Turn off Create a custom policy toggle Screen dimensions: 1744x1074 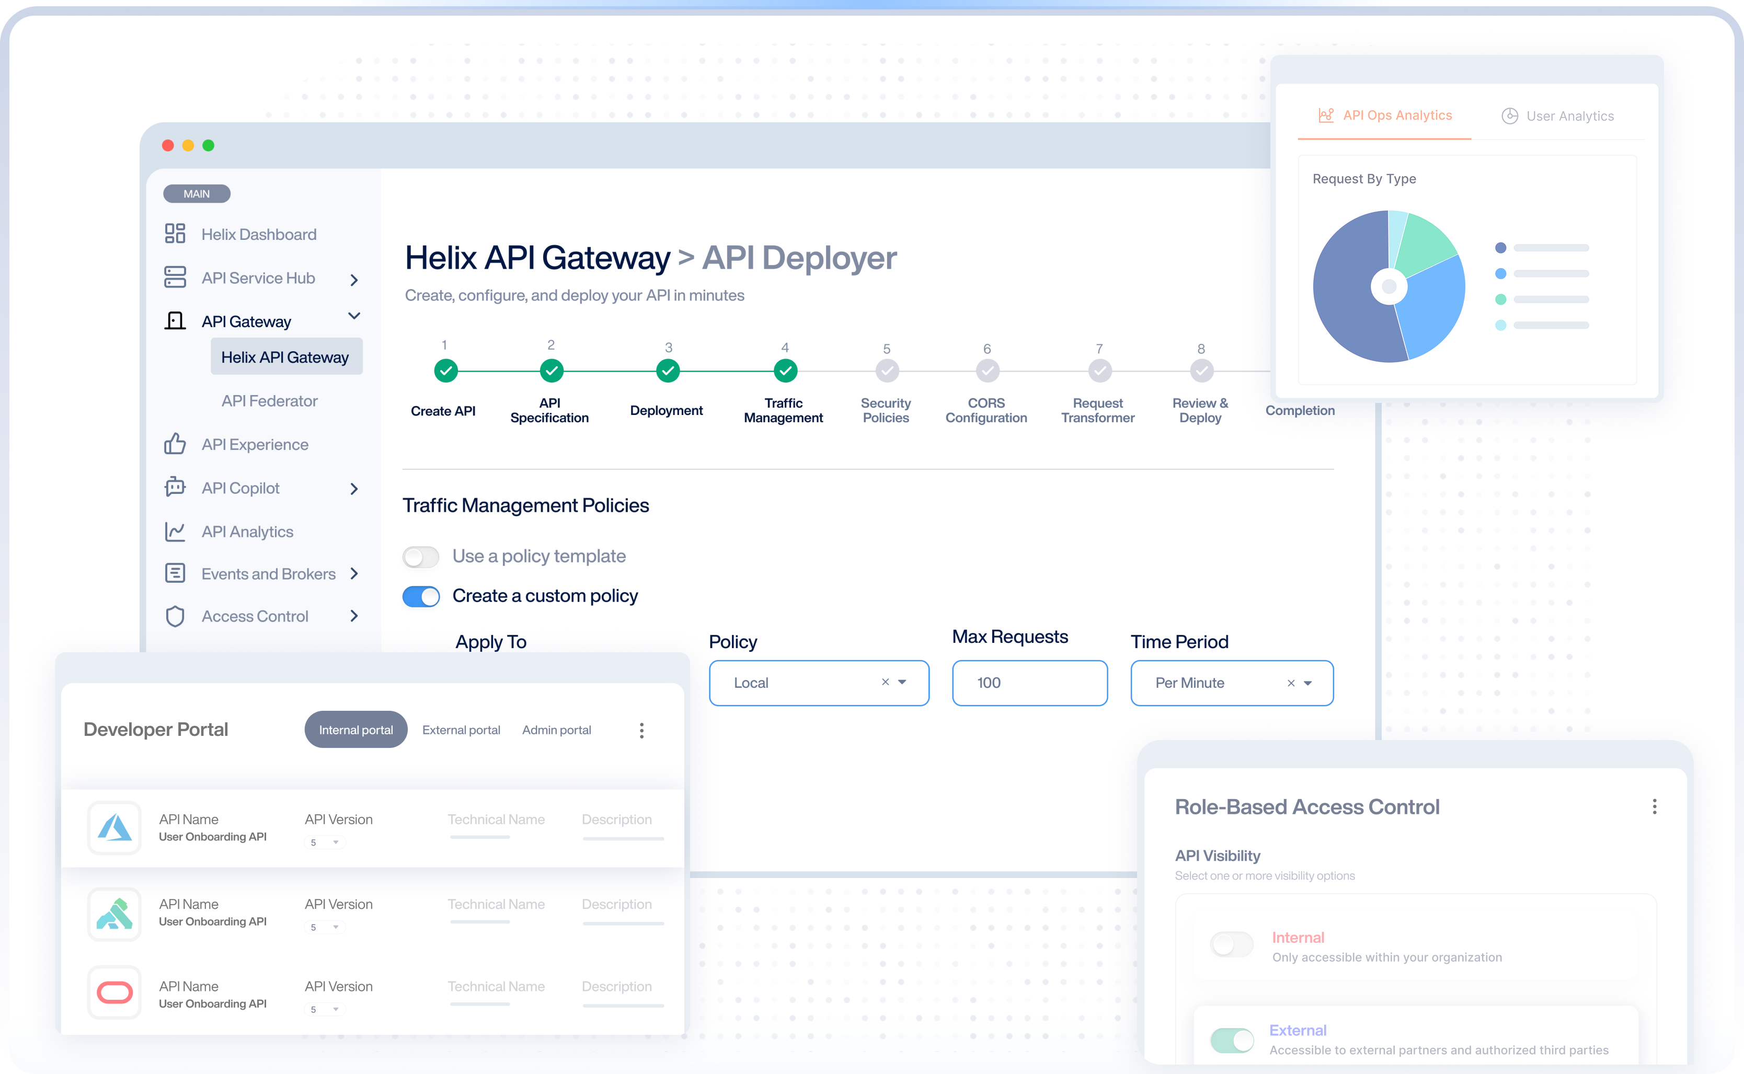coord(421,596)
